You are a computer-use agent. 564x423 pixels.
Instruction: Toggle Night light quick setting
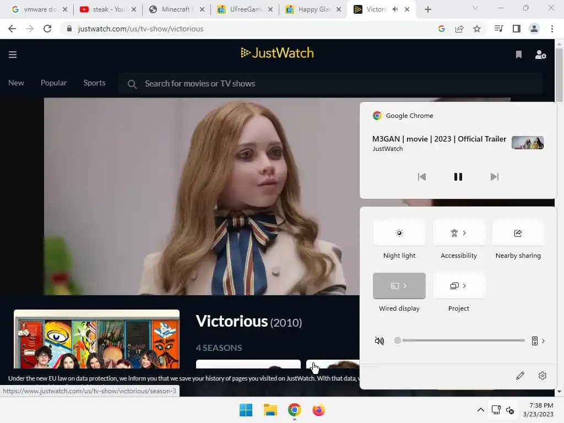[399, 233]
